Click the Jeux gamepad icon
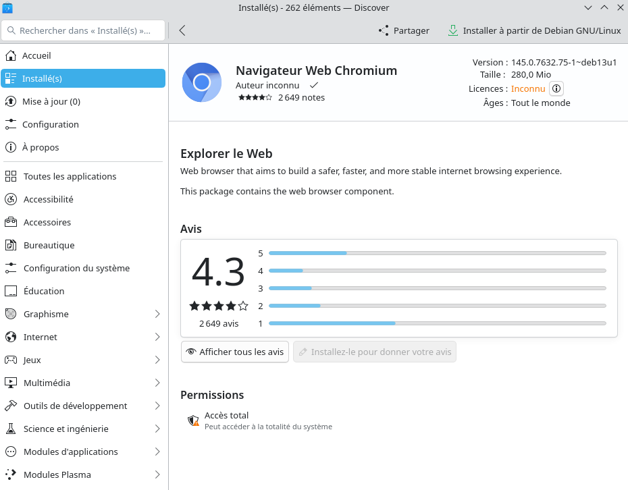Screen dimensions: 628x490 click(x=11, y=360)
